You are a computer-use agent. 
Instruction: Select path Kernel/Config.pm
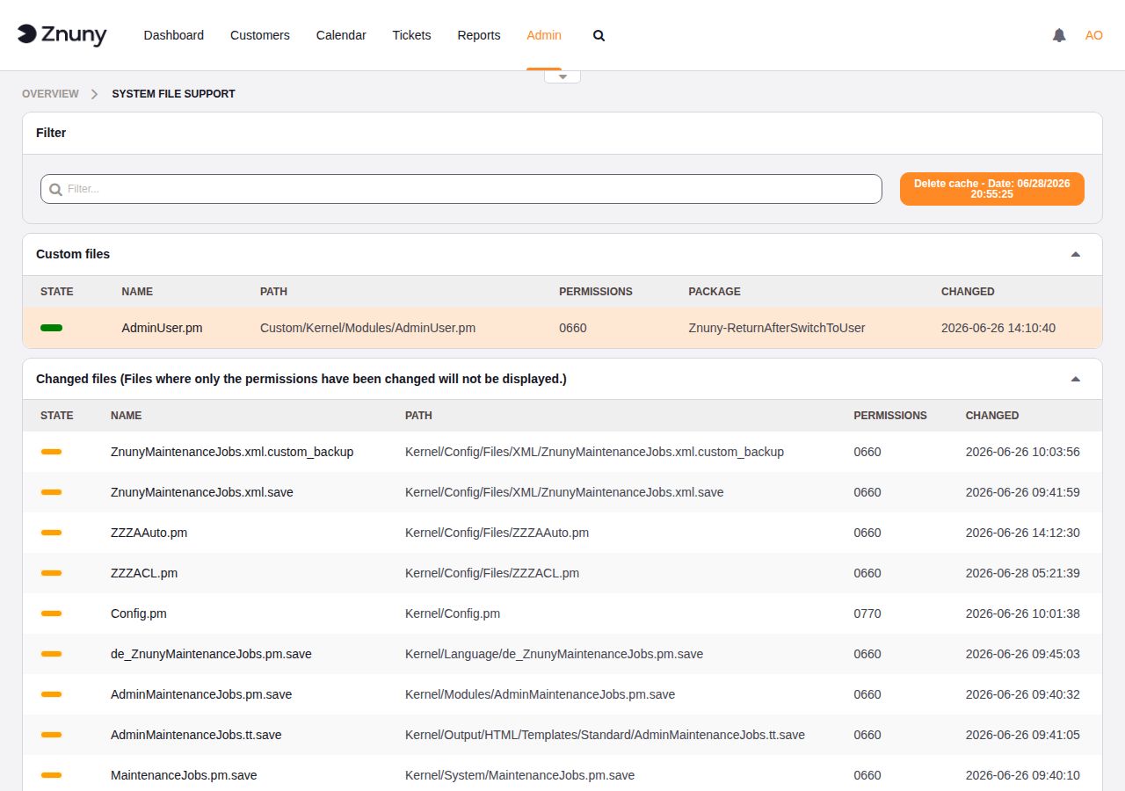[453, 613]
